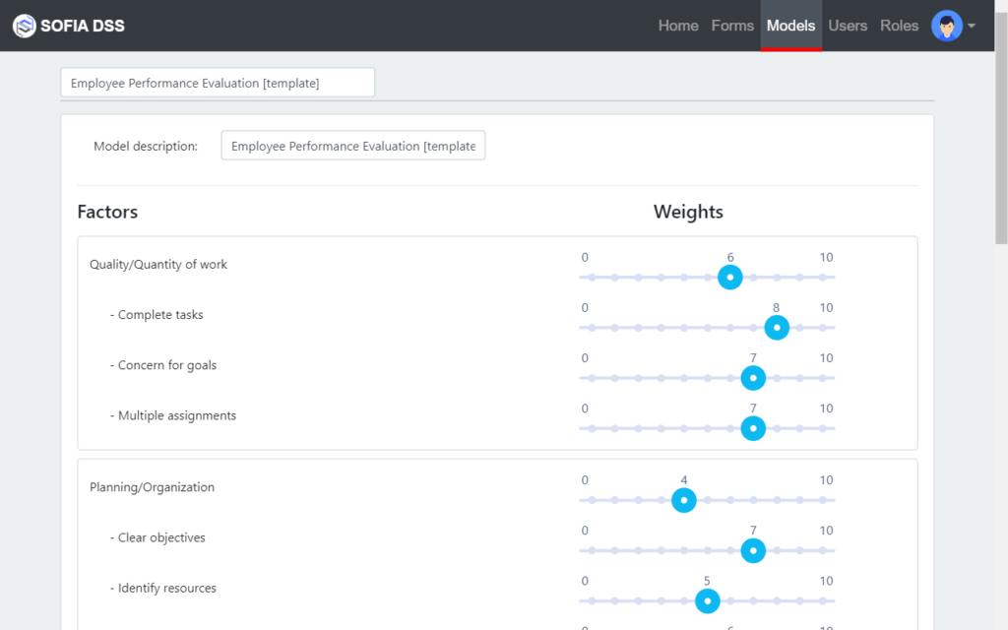Open the Forms section
Image resolution: width=1008 pixels, height=630 pixels.
tap(732, 26)
